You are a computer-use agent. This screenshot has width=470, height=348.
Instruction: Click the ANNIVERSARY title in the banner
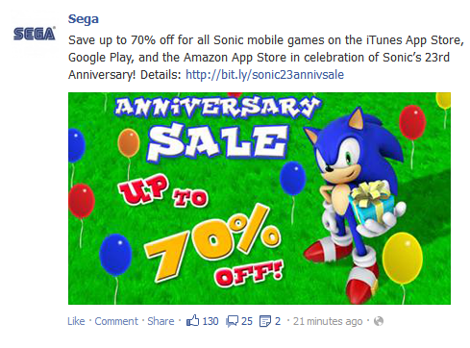tap(217, 106)
